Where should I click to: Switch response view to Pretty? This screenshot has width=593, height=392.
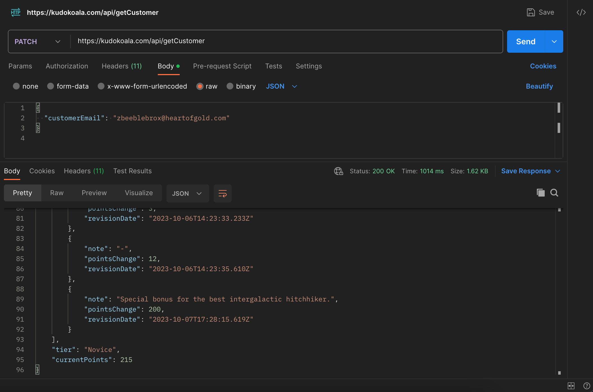pyautogui.click(x=22, y=193)
